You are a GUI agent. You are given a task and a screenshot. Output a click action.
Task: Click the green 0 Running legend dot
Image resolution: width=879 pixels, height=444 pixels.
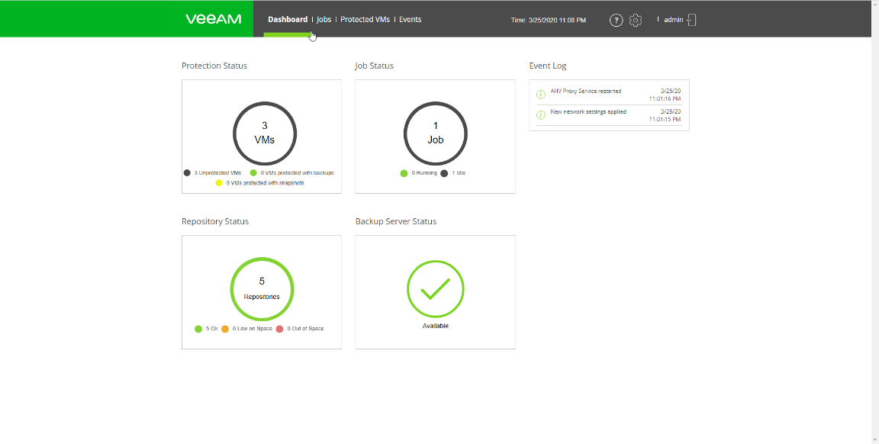404,173
